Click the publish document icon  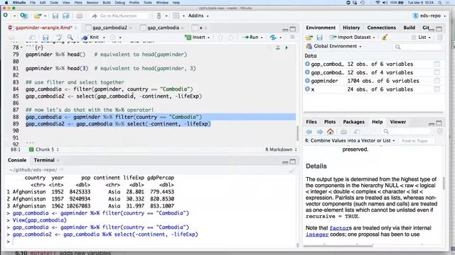[273, 37]
